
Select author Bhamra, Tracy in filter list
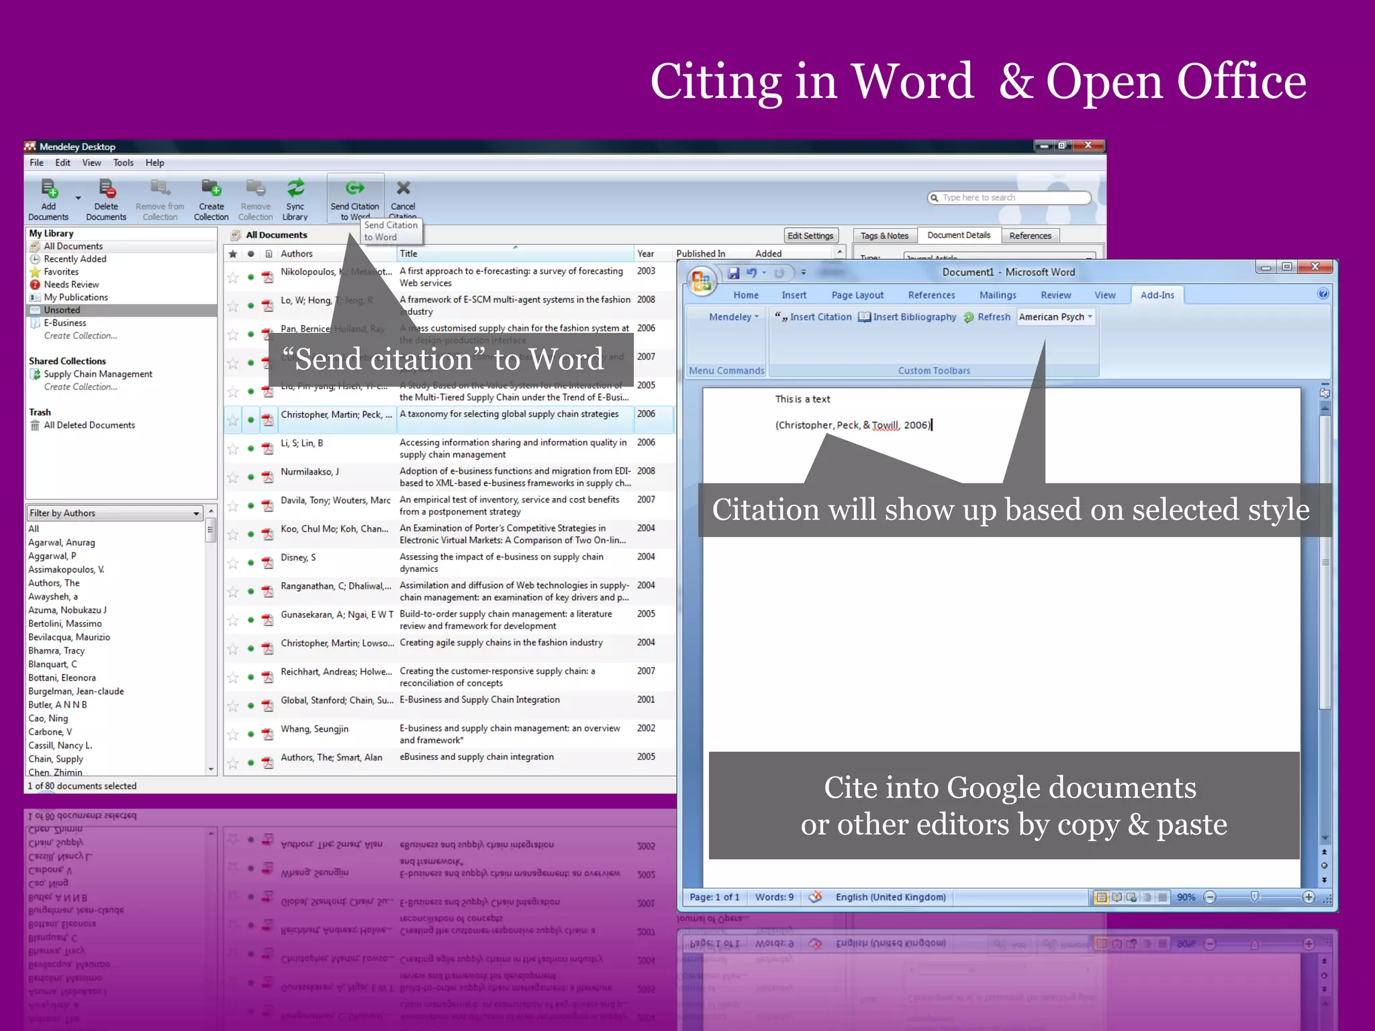click(x=56, y=650)
